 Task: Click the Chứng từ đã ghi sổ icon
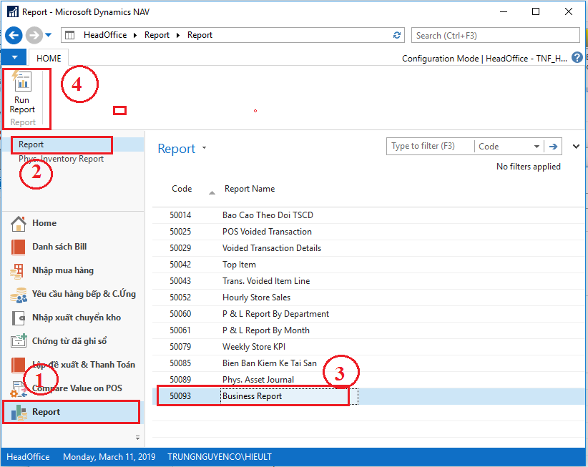(x=19, y=340)
